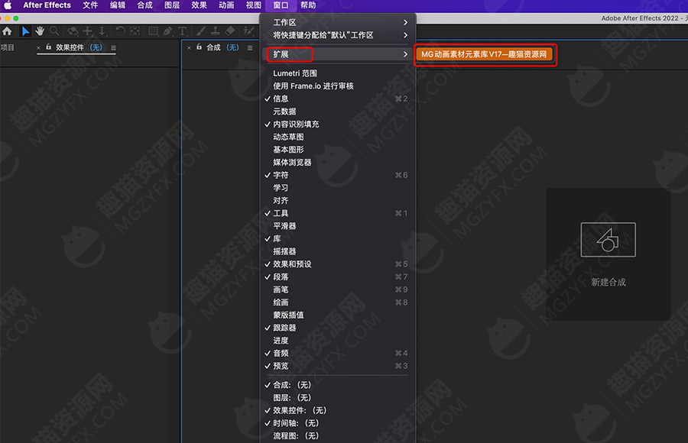Click the 新建合成 button
Image resolution: width=688 pixels, height=443 pixels.
point(608,254)
